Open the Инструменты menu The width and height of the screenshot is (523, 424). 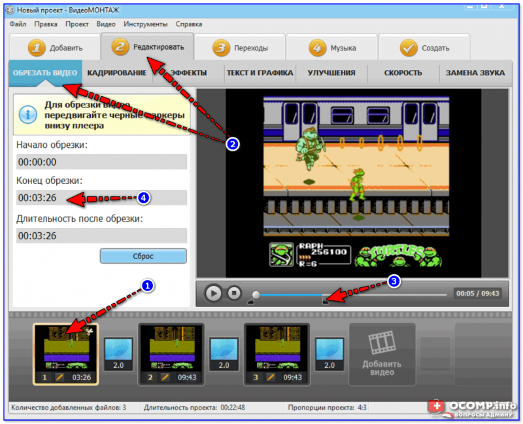click(x=145, y=24)
